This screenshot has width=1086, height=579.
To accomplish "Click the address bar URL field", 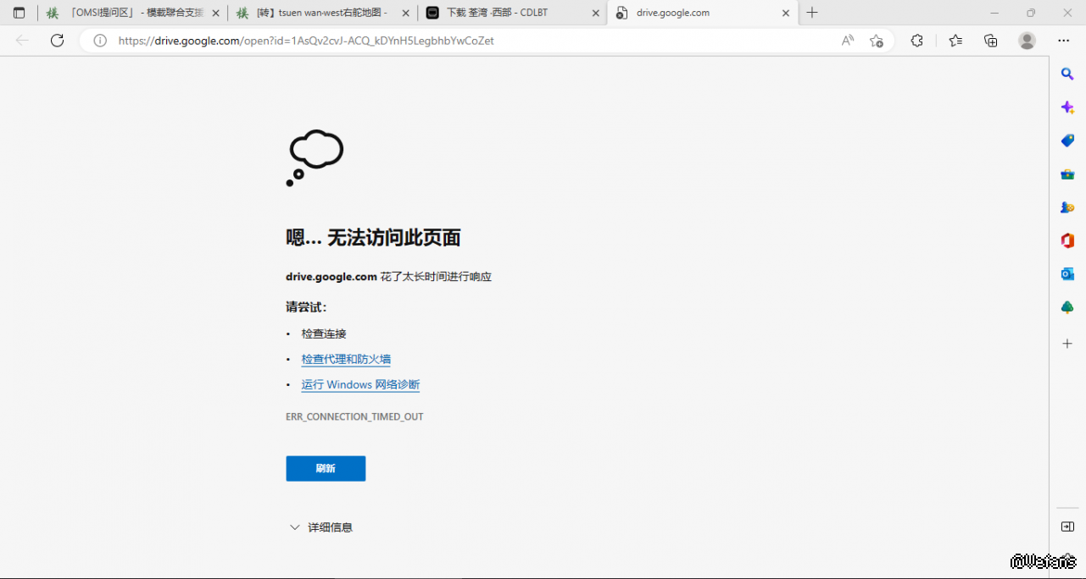I will [466, 41].
